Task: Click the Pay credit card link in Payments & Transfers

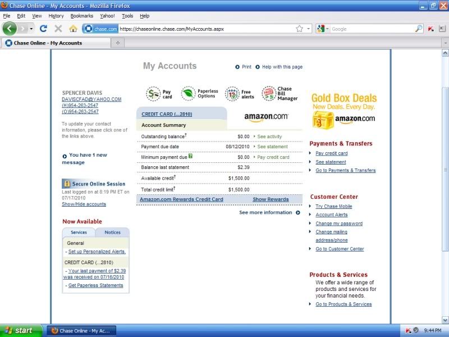Action: pyautogui.click(x=332, y=153)
